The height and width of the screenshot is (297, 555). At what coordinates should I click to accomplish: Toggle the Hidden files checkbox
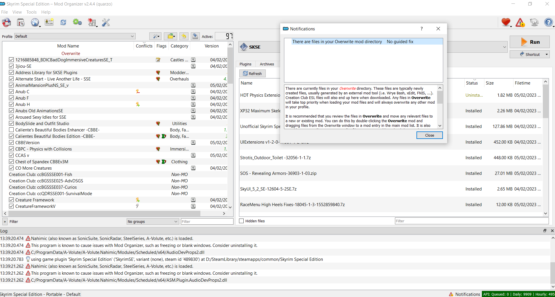(x=241, y=221)
